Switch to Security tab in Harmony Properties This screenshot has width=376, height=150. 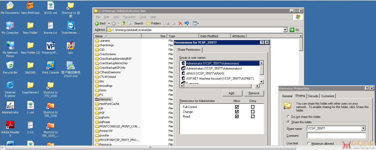pos(313,96)
